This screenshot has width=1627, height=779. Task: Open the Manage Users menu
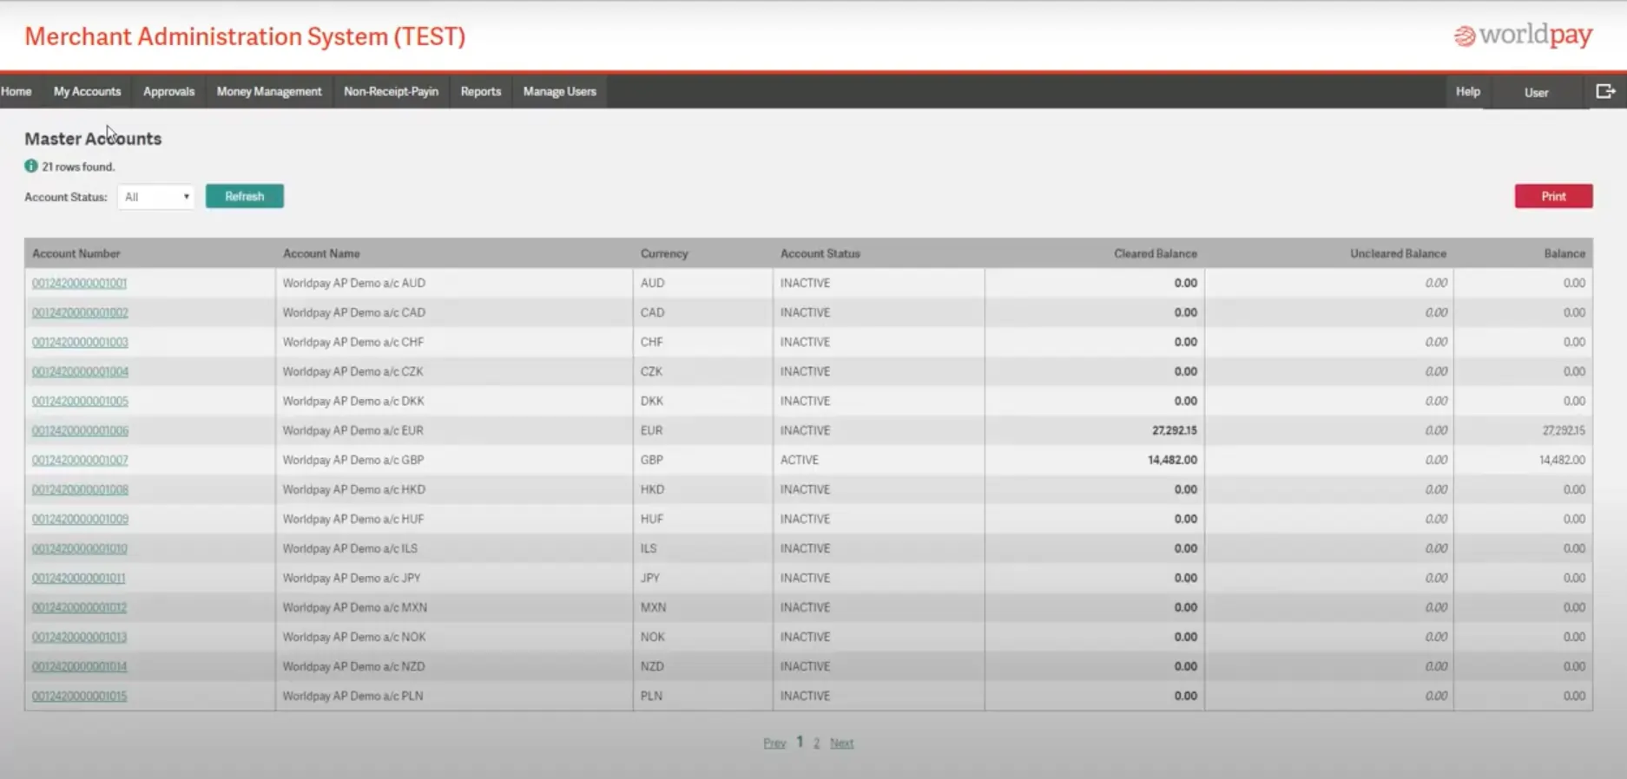[560, 91]
